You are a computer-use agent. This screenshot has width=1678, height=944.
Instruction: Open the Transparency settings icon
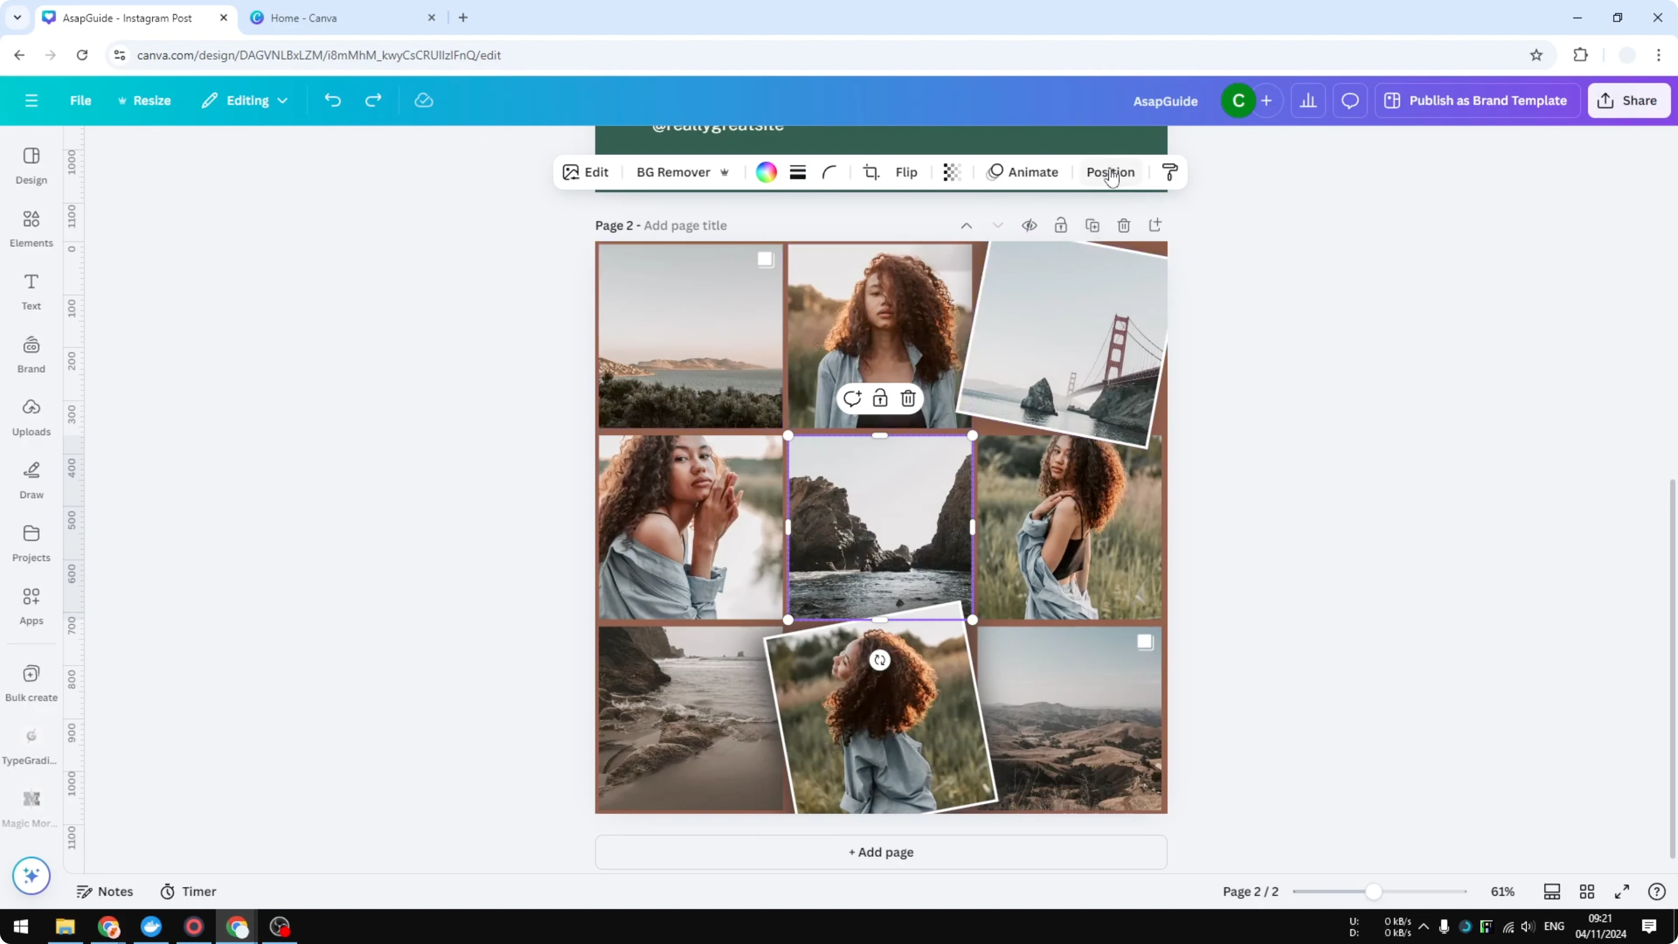[952, 172]
